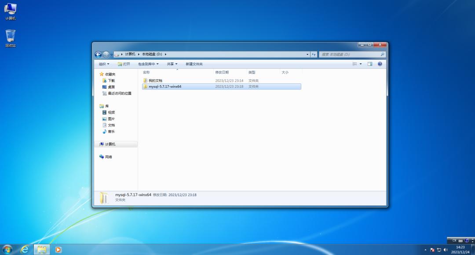Screen dimensions: 475x255
Task: Open the 文档 library
Action: [109, 125]
